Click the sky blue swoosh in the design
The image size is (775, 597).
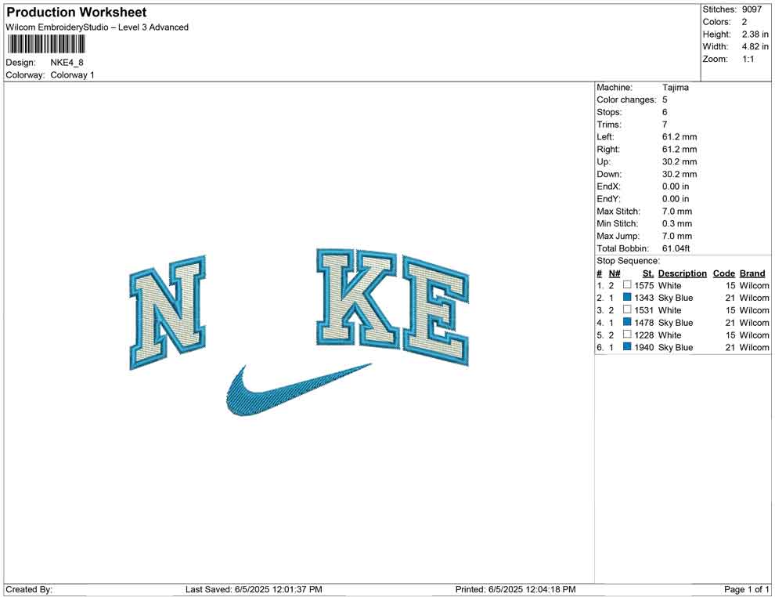(x=298, y=390)
